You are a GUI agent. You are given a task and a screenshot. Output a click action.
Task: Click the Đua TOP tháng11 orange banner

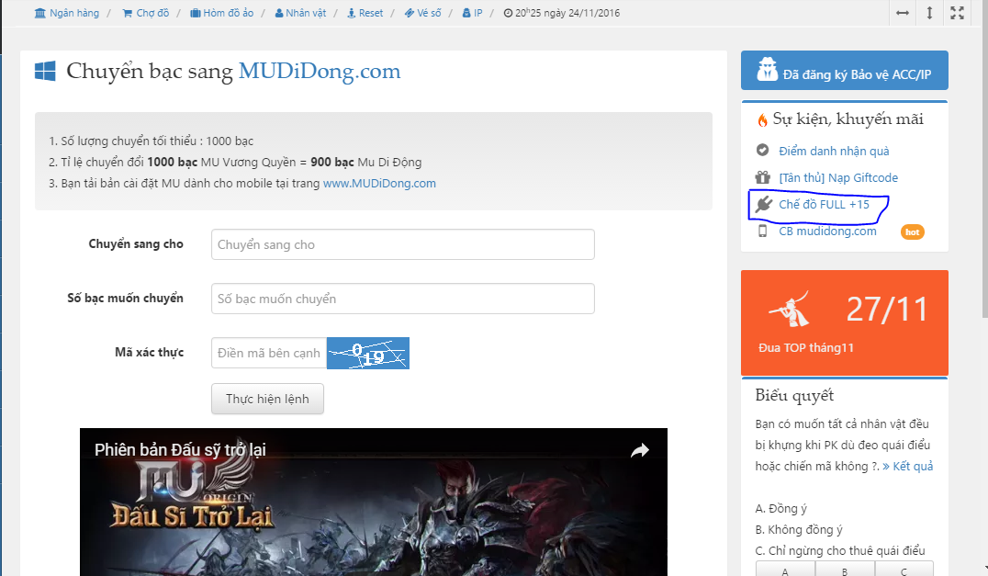[x=844, y=322]
